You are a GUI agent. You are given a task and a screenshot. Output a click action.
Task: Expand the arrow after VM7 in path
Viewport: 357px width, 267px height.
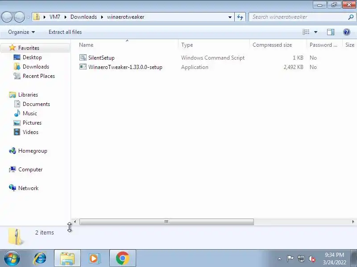[66, 17]
